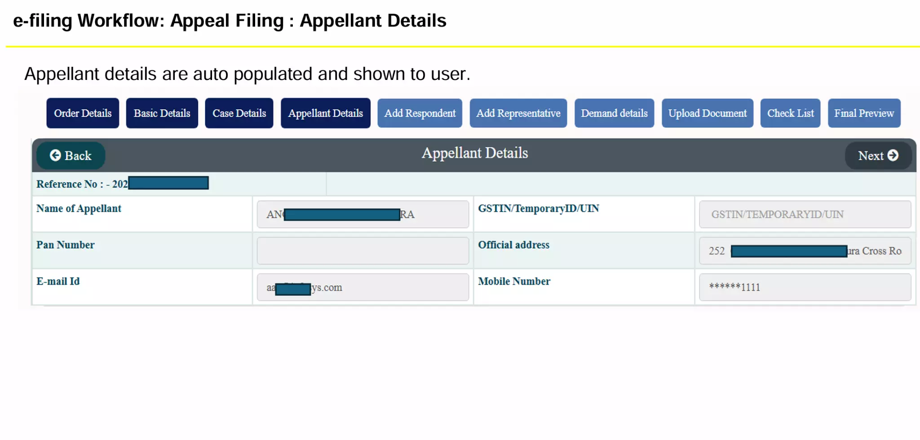The image size is (920, 440).
Task: Click the Next arrow icon
Action: 893,155
